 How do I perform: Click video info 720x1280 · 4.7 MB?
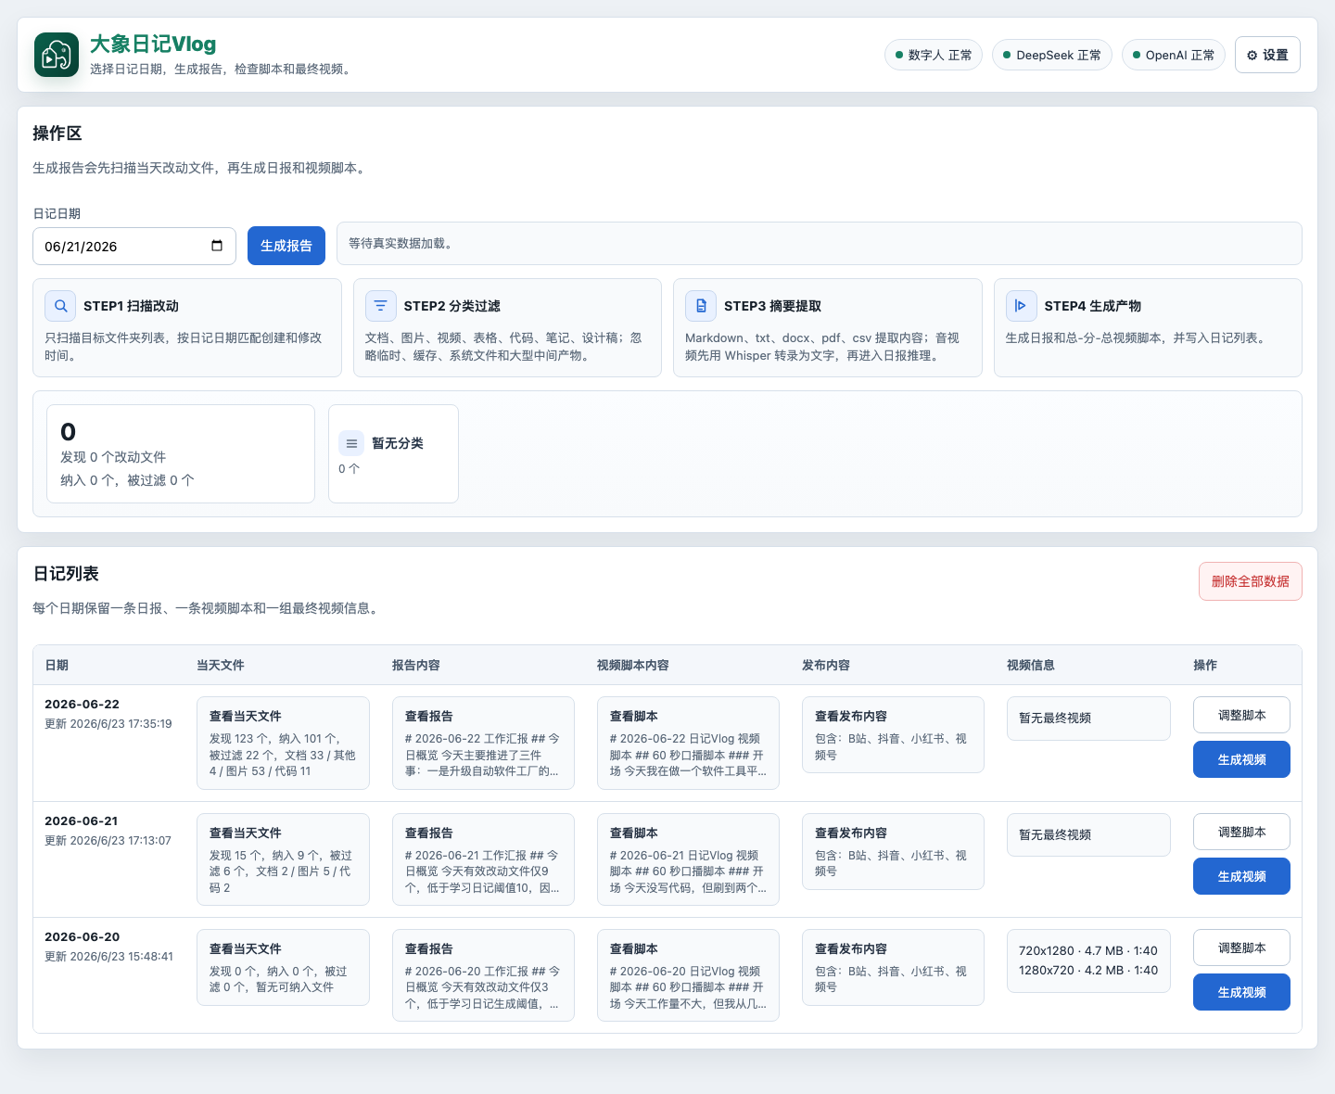pyautogui.click(x=1087, y=950)
